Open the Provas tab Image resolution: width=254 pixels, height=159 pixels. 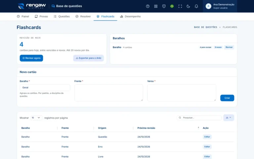point(41,16)
